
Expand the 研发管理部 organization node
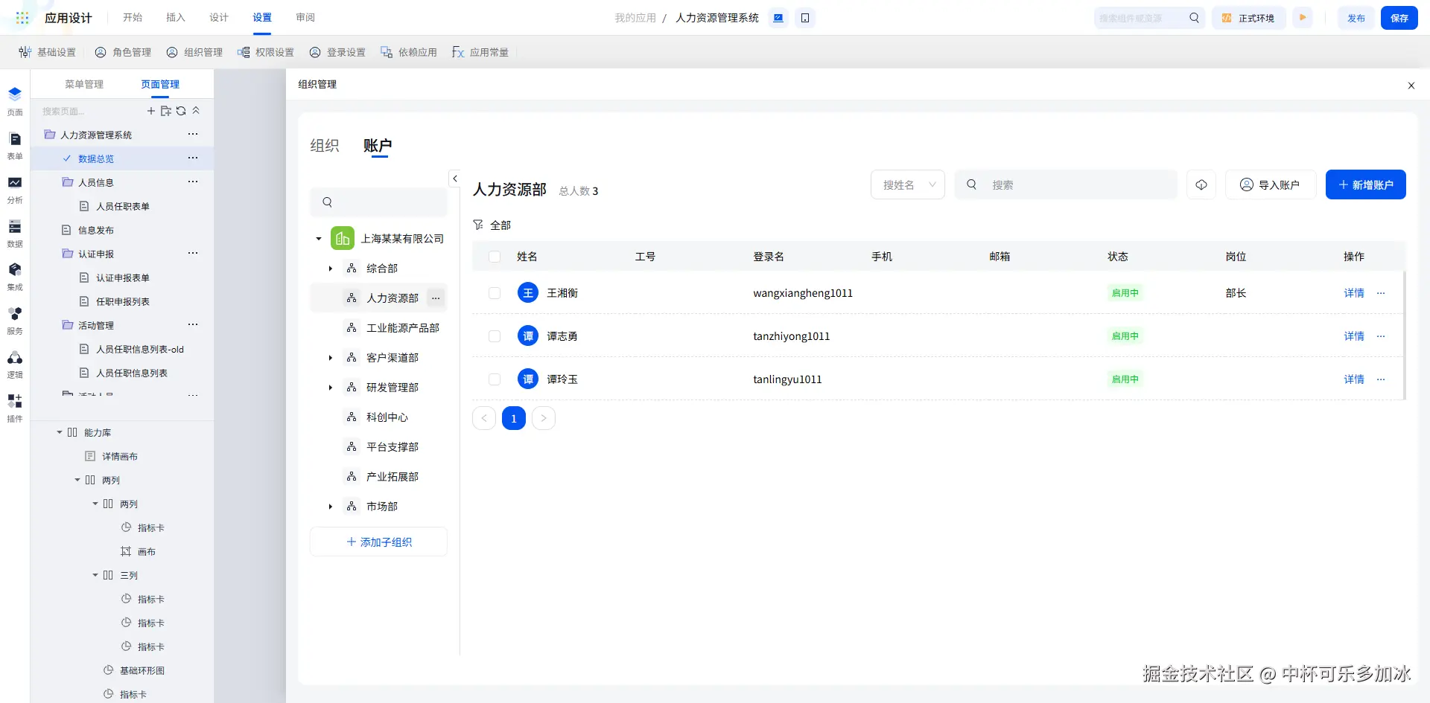click(331, 388)
